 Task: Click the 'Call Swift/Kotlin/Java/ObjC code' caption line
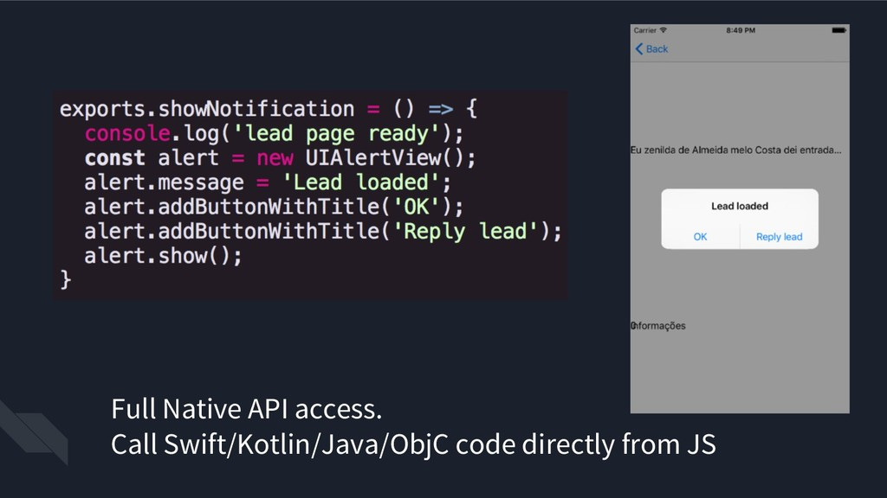coord(413,444)
